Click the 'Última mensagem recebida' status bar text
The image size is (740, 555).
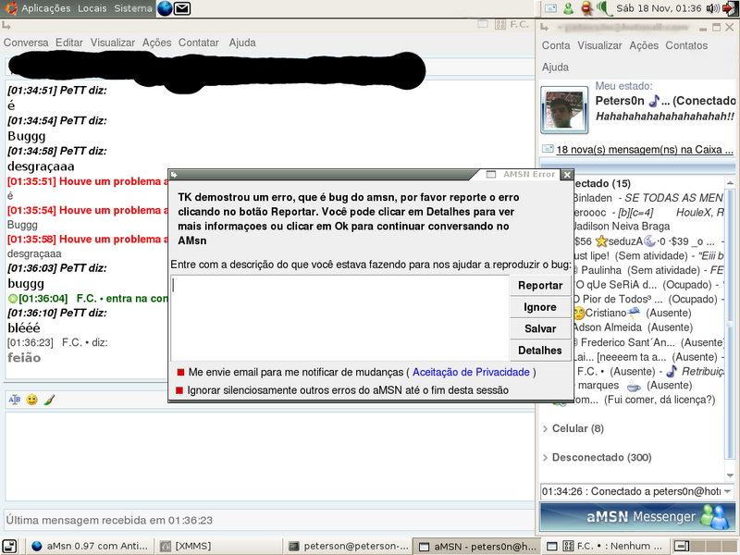point(109,520)
